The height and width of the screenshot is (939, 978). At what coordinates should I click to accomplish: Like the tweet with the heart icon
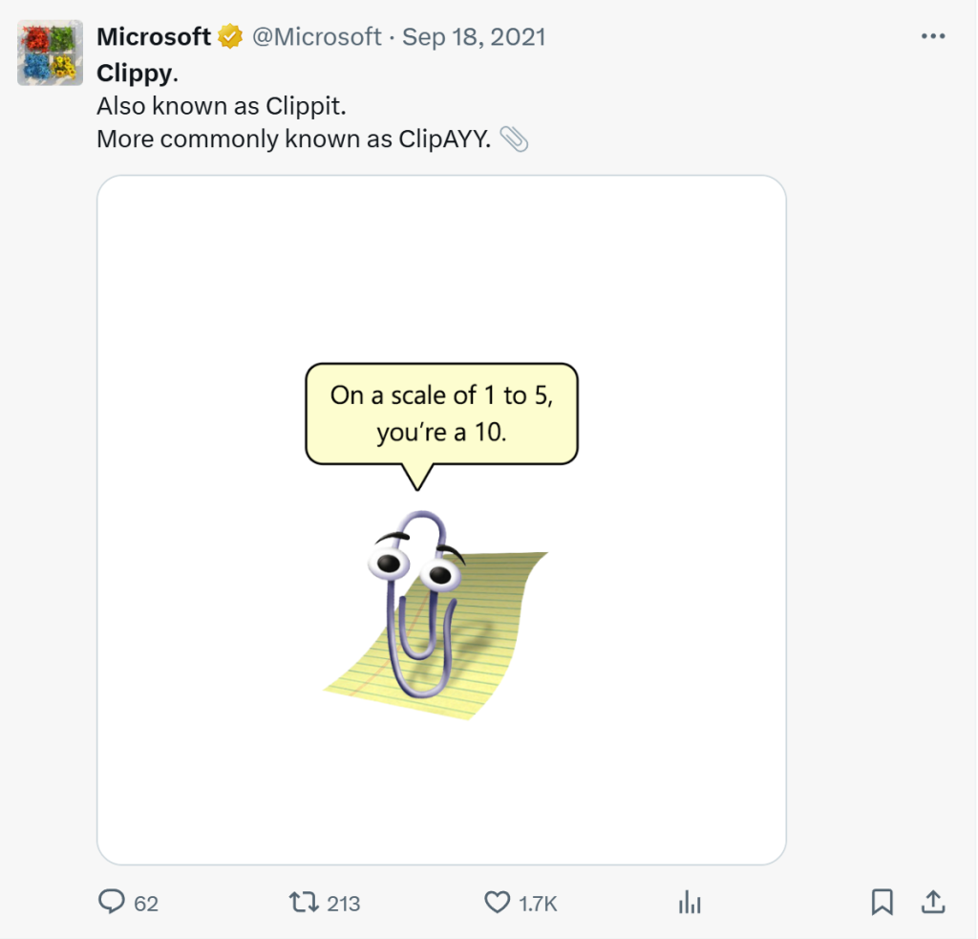498,902
